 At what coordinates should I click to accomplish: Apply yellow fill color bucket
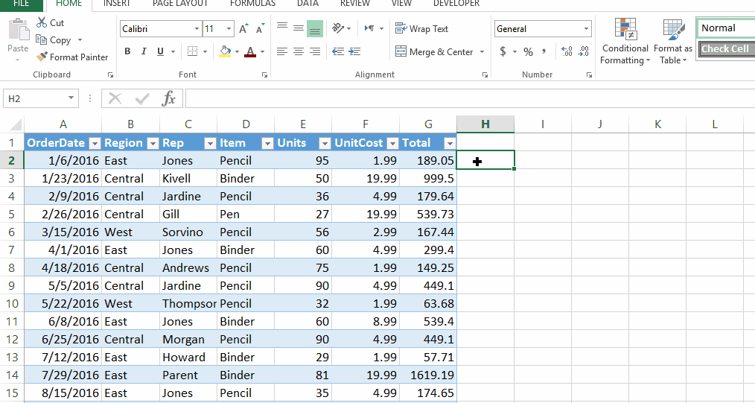(x=225, y=51)
